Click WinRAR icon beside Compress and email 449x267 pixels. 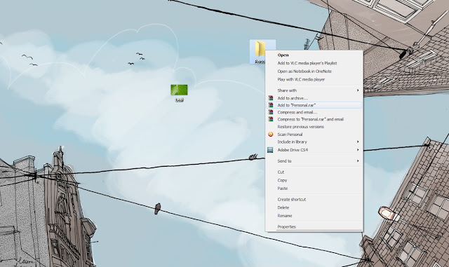pos(270,112)
